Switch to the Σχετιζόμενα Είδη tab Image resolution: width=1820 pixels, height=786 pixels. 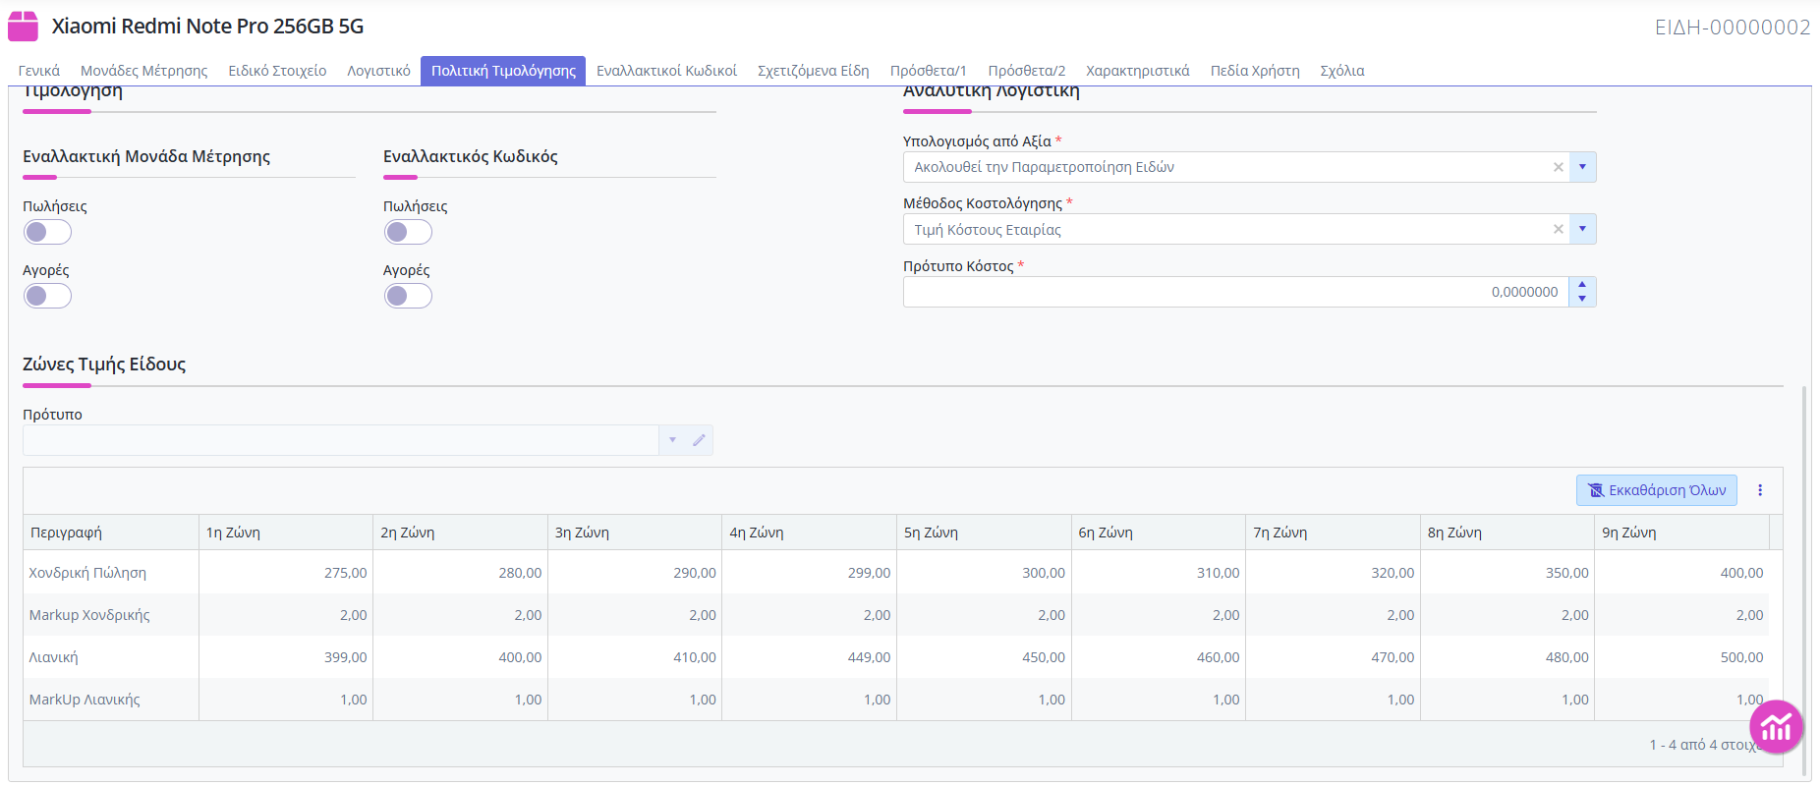pyautogui.click(x=814, y=71)
